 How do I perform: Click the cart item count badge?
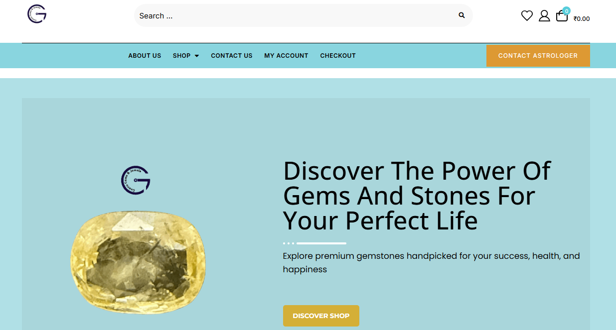(x=566, y=10)
